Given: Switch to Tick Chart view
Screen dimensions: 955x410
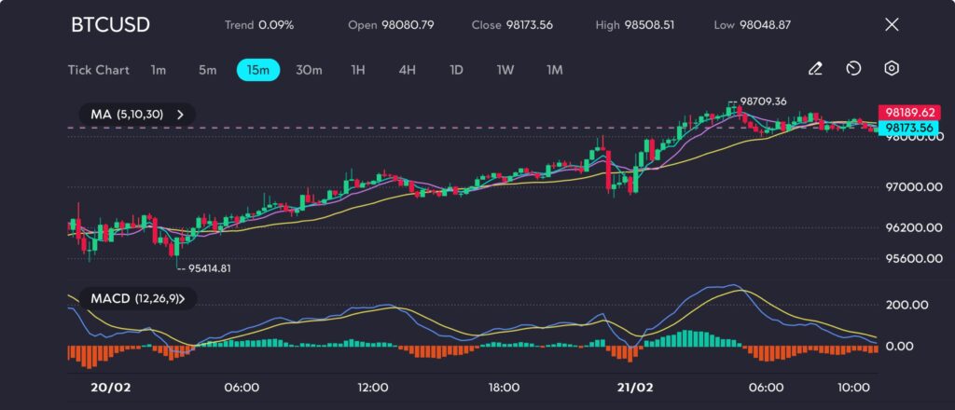Looking at the screenshot, I should [98, 70].
